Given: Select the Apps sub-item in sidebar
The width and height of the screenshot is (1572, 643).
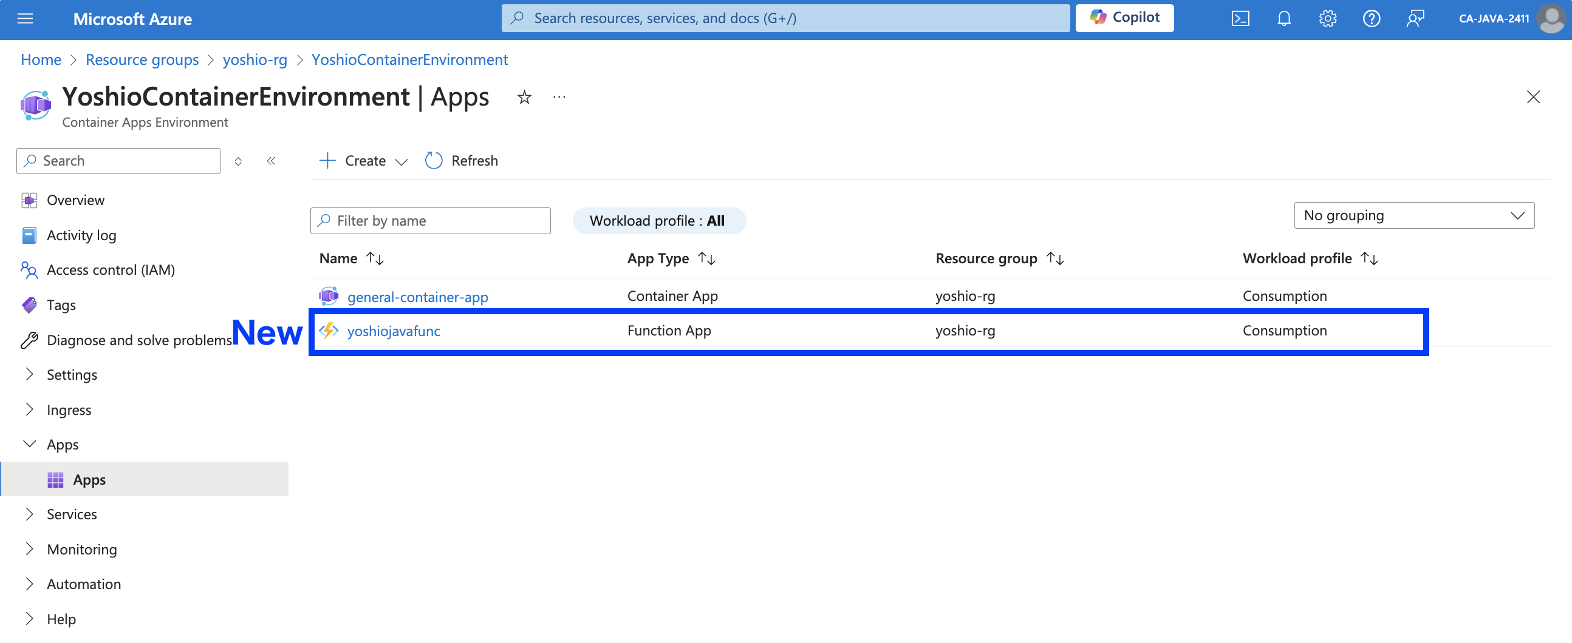Looking at the screenshot, I should pyautogui.click(x=144, y=480).
